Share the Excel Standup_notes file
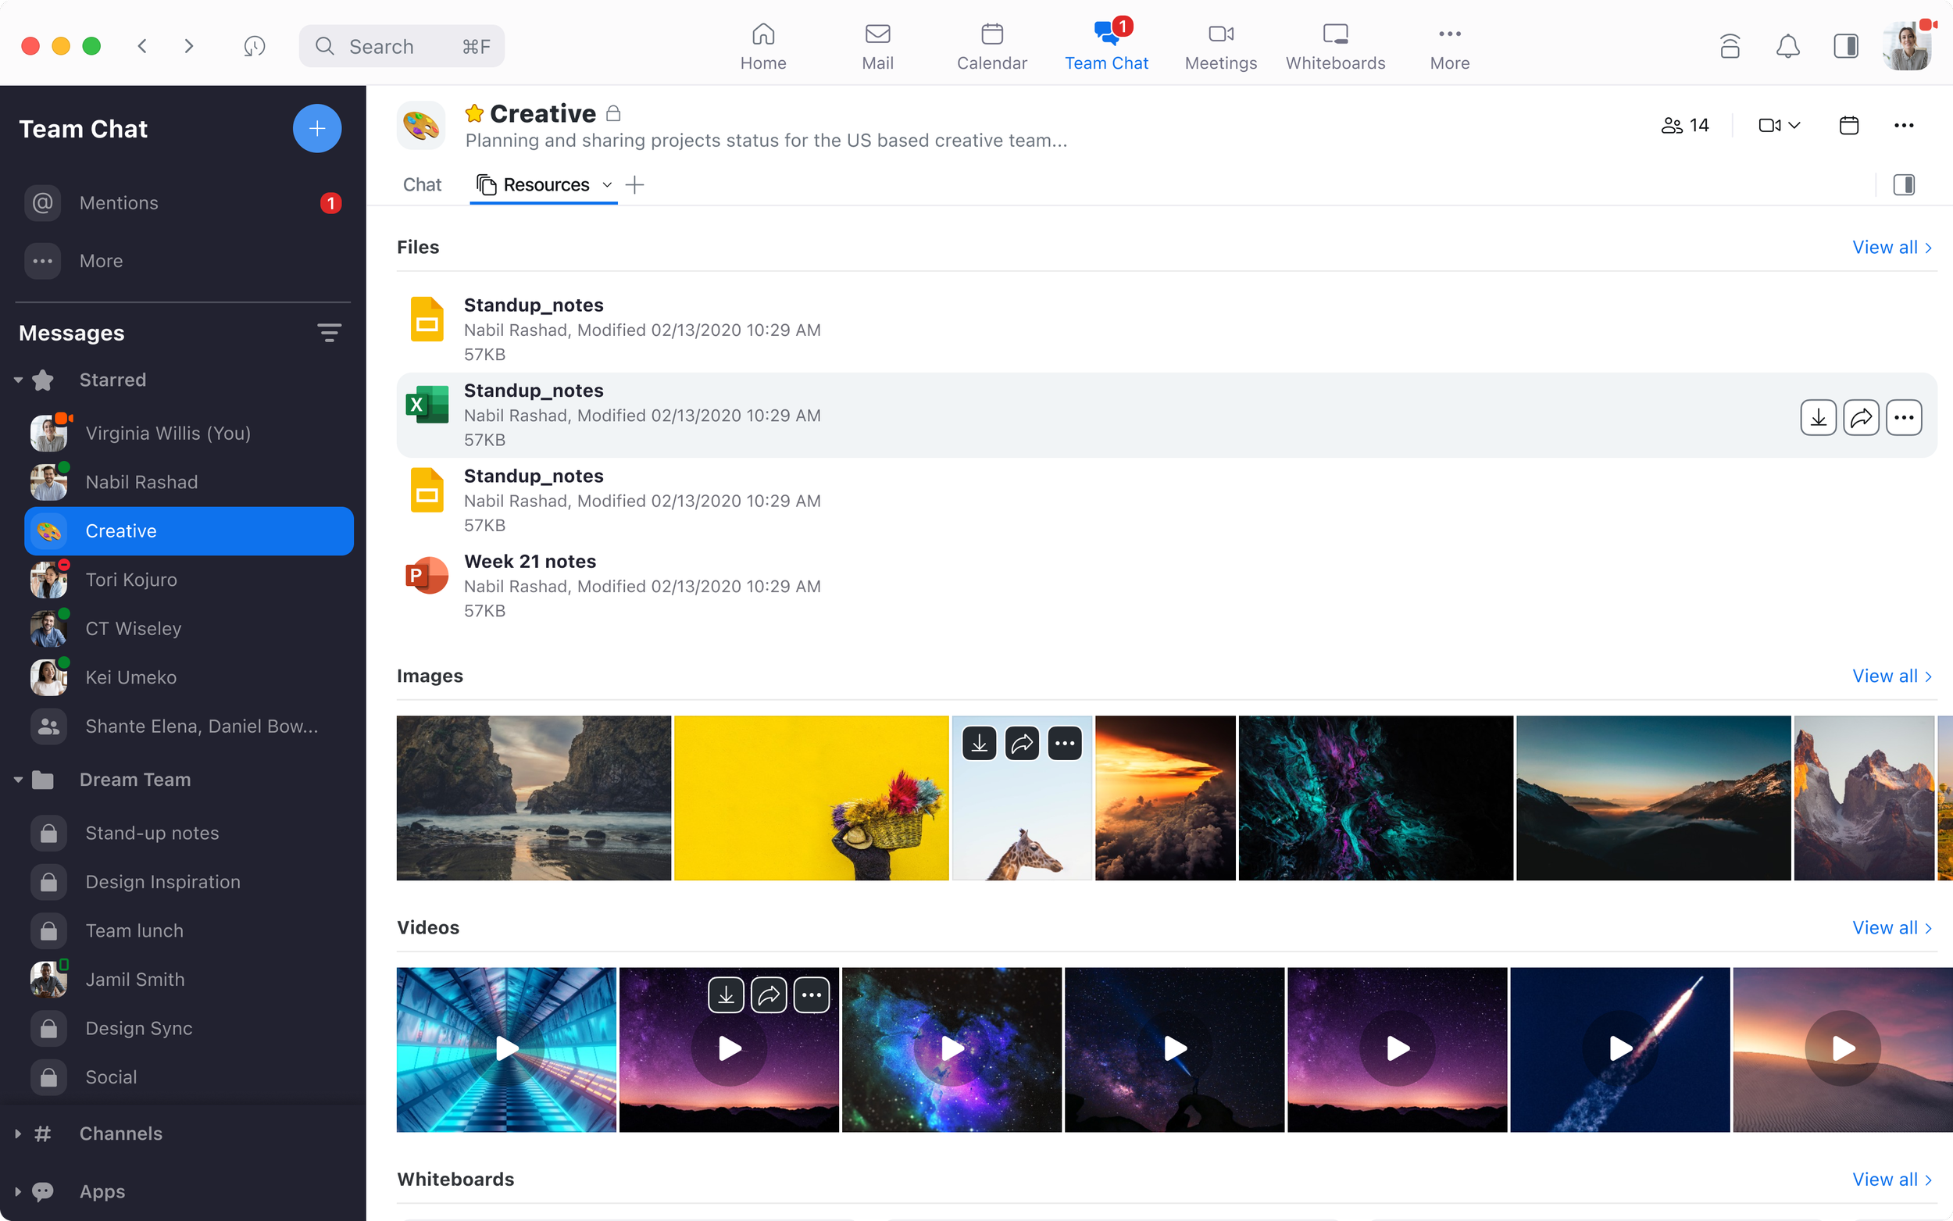The width and height of the screenshot is (1953, 1221). point(1860,417)
